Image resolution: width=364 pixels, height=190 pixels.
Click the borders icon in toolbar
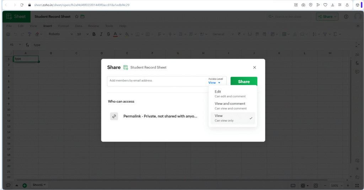pyautogui.click(x=138, y=34)
